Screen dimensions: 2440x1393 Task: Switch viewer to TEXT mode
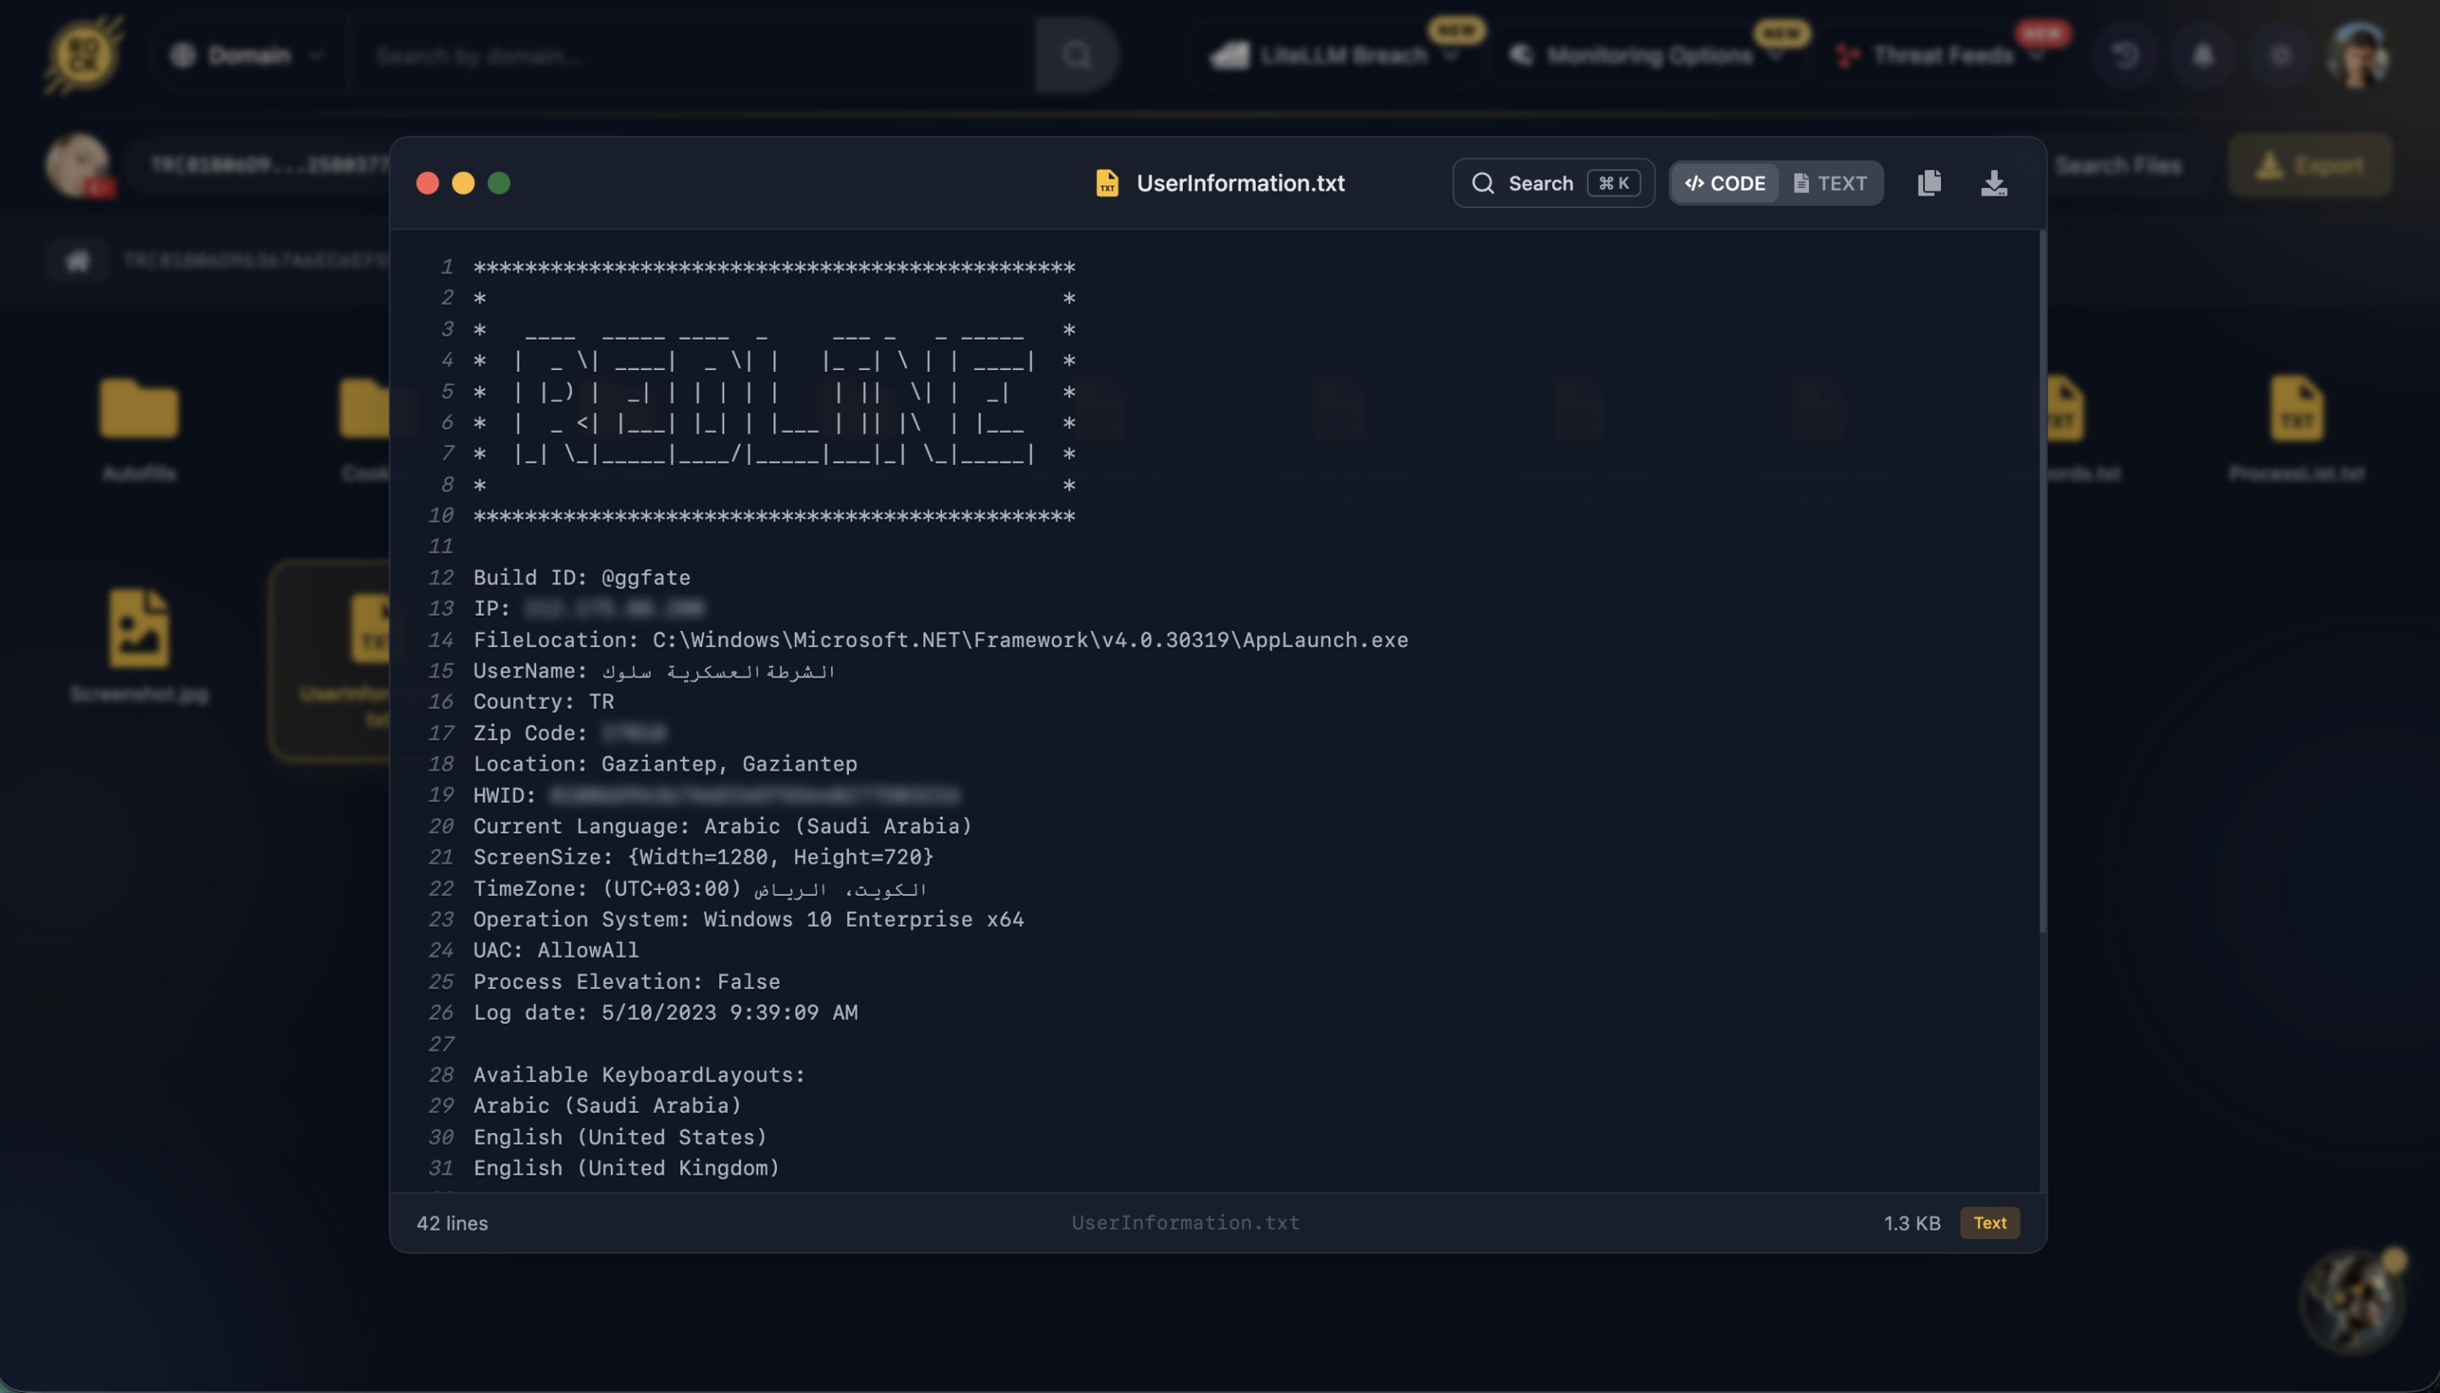(x=1829, y=183)
